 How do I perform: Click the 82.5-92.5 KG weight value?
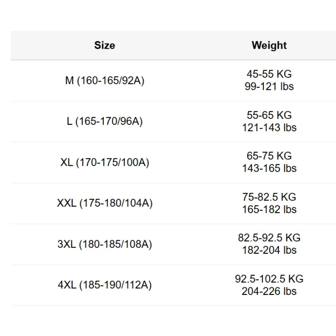pyautogui.click(x=269, y=238)
